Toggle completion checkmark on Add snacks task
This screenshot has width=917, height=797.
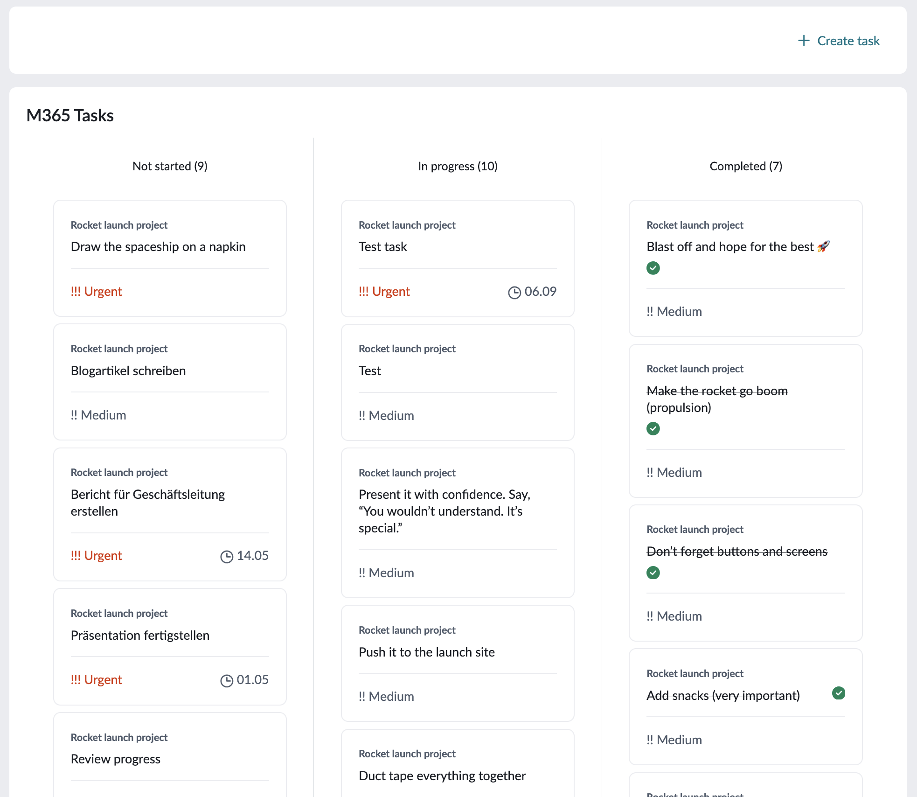pos(839,694)
